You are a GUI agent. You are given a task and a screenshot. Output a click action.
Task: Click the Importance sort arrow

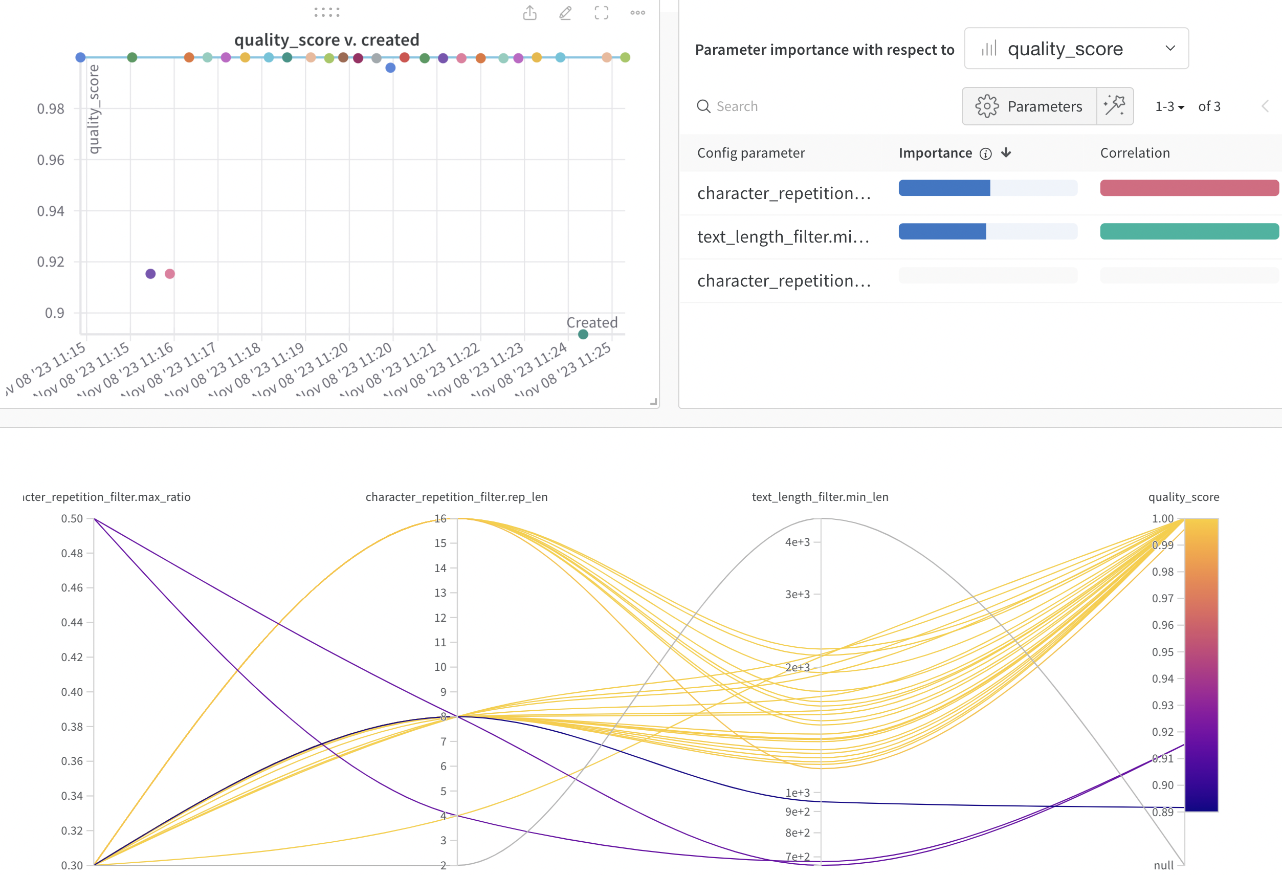click(1006, 153)
